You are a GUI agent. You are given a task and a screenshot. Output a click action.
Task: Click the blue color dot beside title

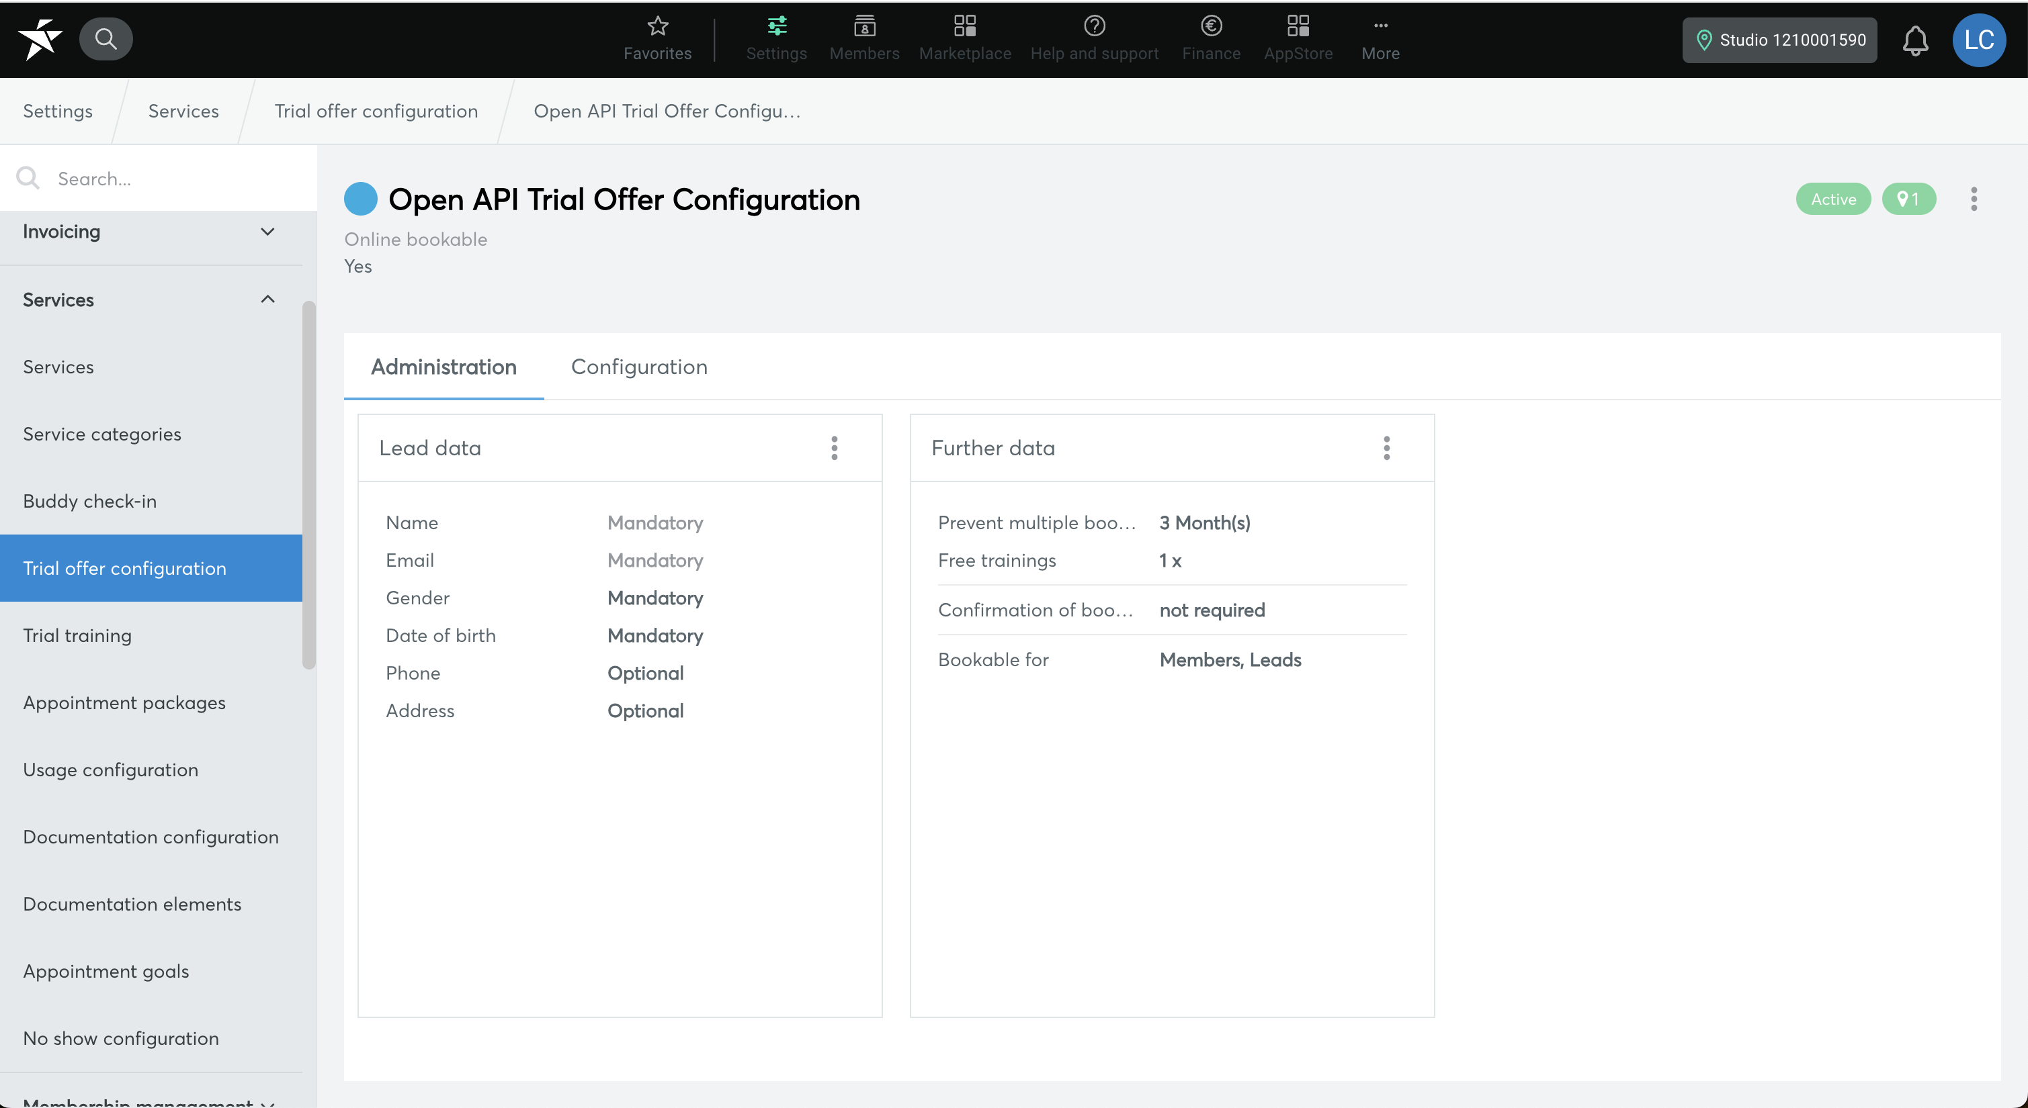(361, 199)
